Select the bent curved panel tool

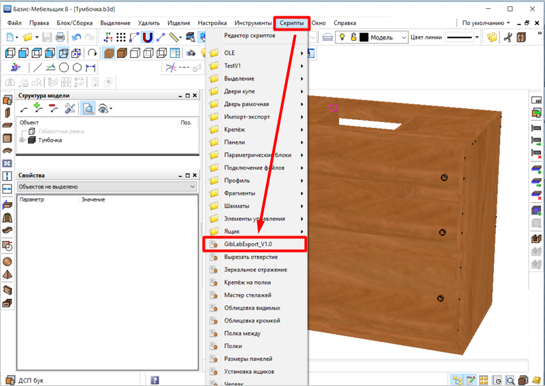tap(7, 150)
